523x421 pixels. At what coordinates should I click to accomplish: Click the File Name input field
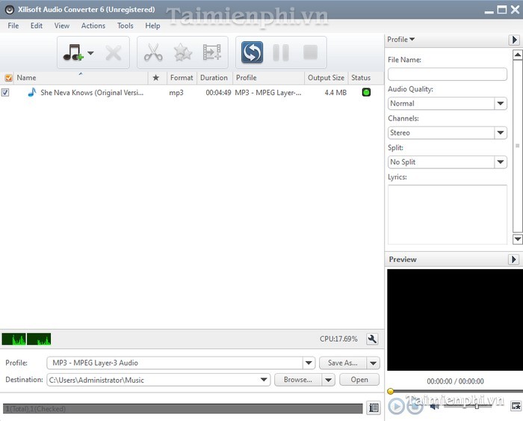tap(448, 74)
